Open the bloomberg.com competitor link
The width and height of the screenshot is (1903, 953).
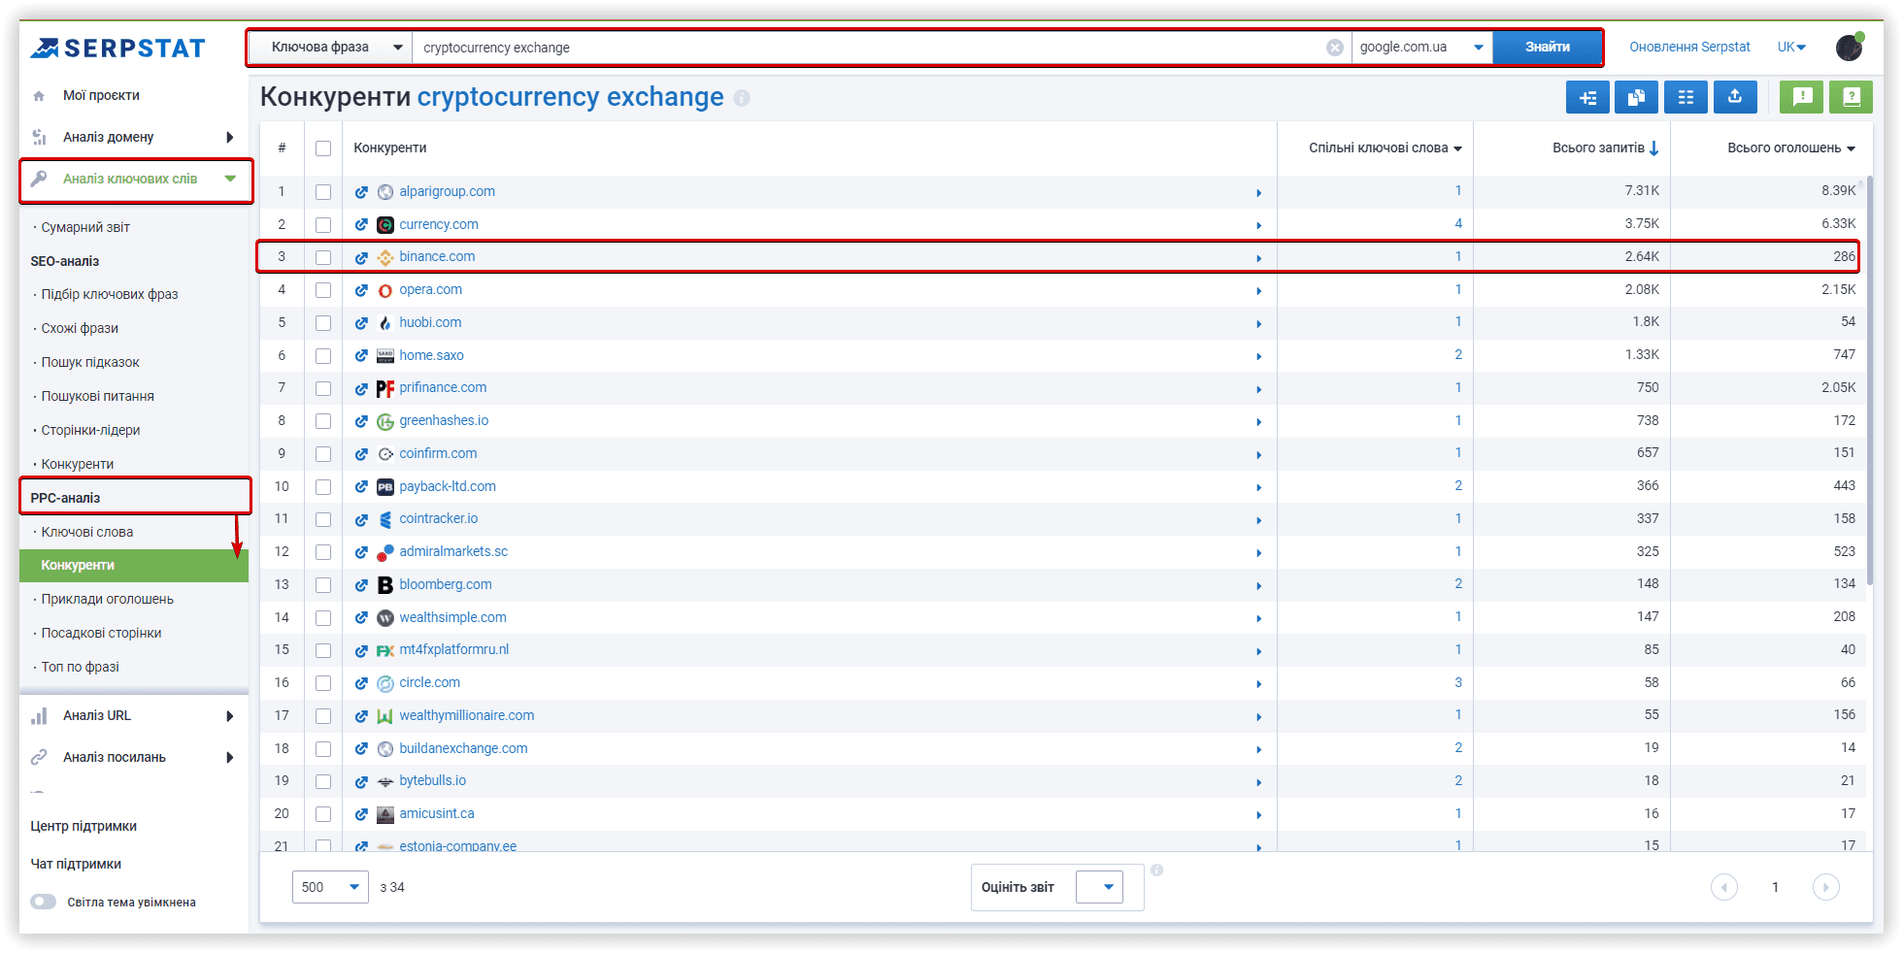(446, 585)
